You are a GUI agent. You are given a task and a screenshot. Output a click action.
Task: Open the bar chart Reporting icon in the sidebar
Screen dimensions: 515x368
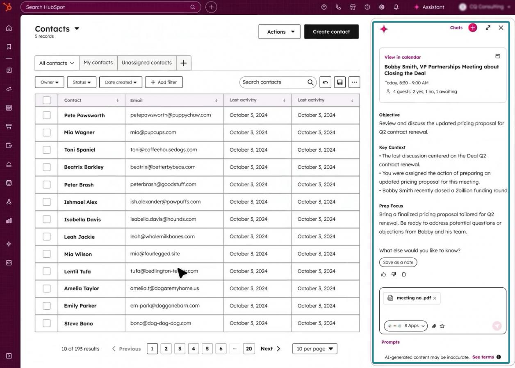pos(9,220)
